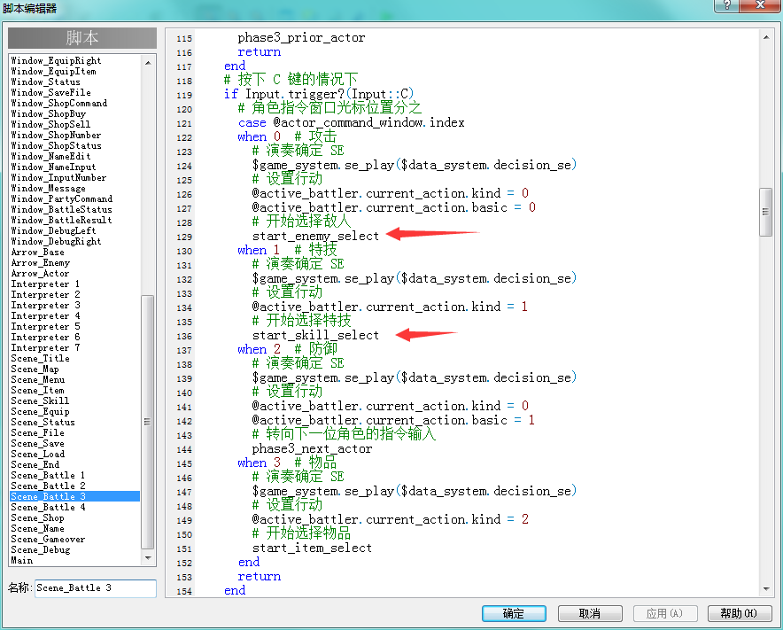Click the 帮助(H) help button
The height and width of the screenshot is (630, 783).
coord(740,613)
